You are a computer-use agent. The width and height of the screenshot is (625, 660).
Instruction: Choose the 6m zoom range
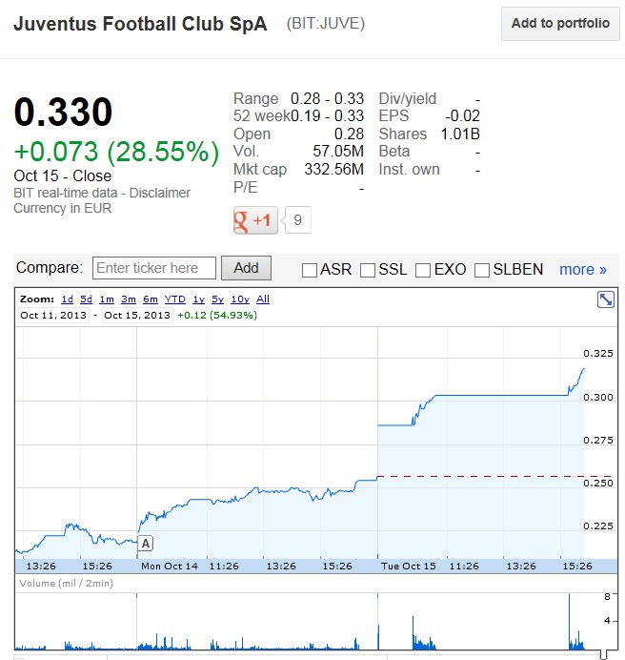(151, 299)
